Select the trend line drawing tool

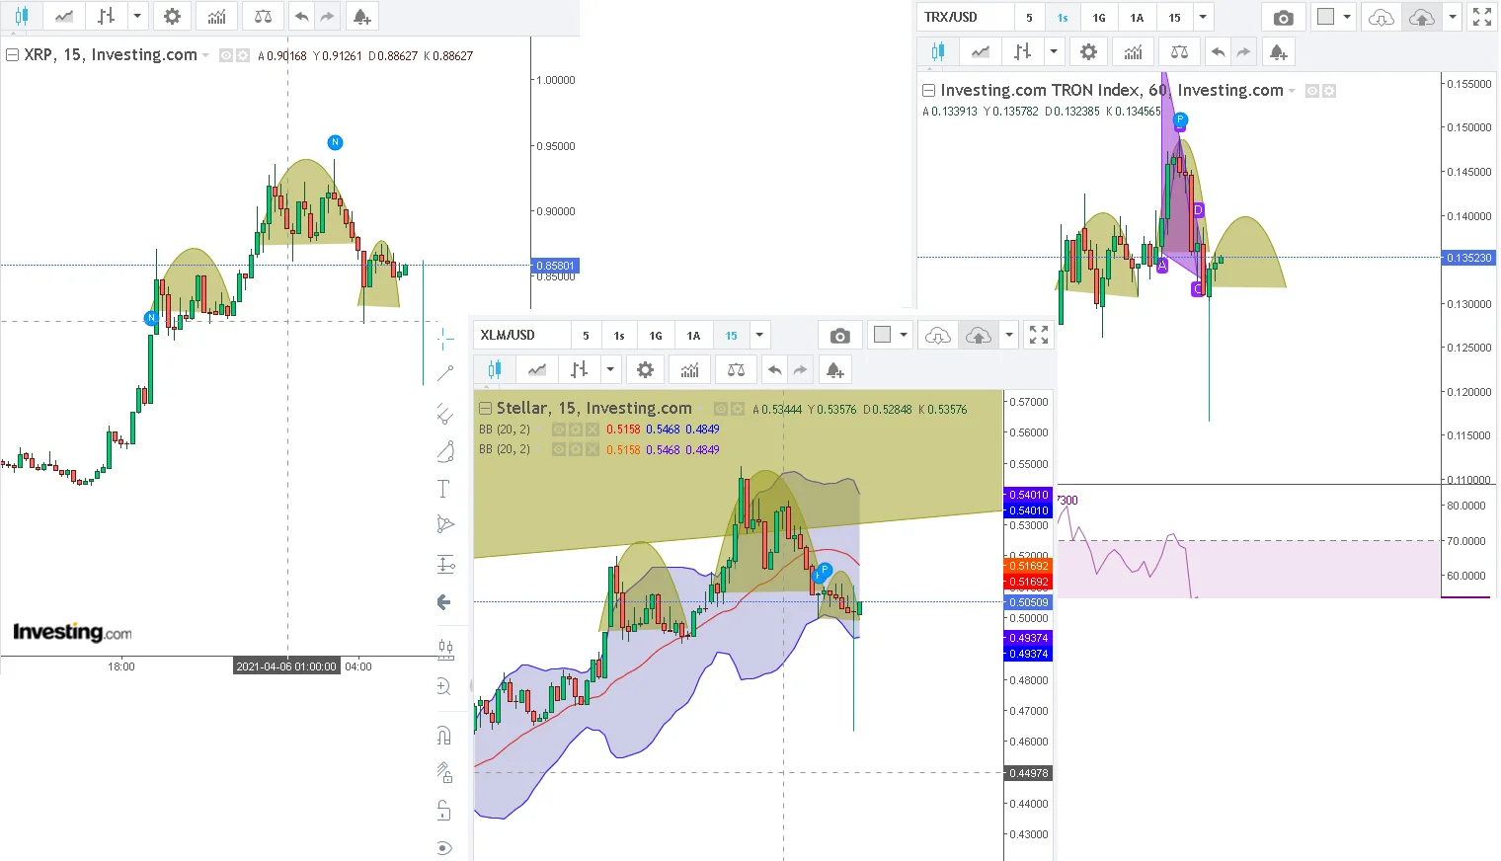[x=445, y=373]
